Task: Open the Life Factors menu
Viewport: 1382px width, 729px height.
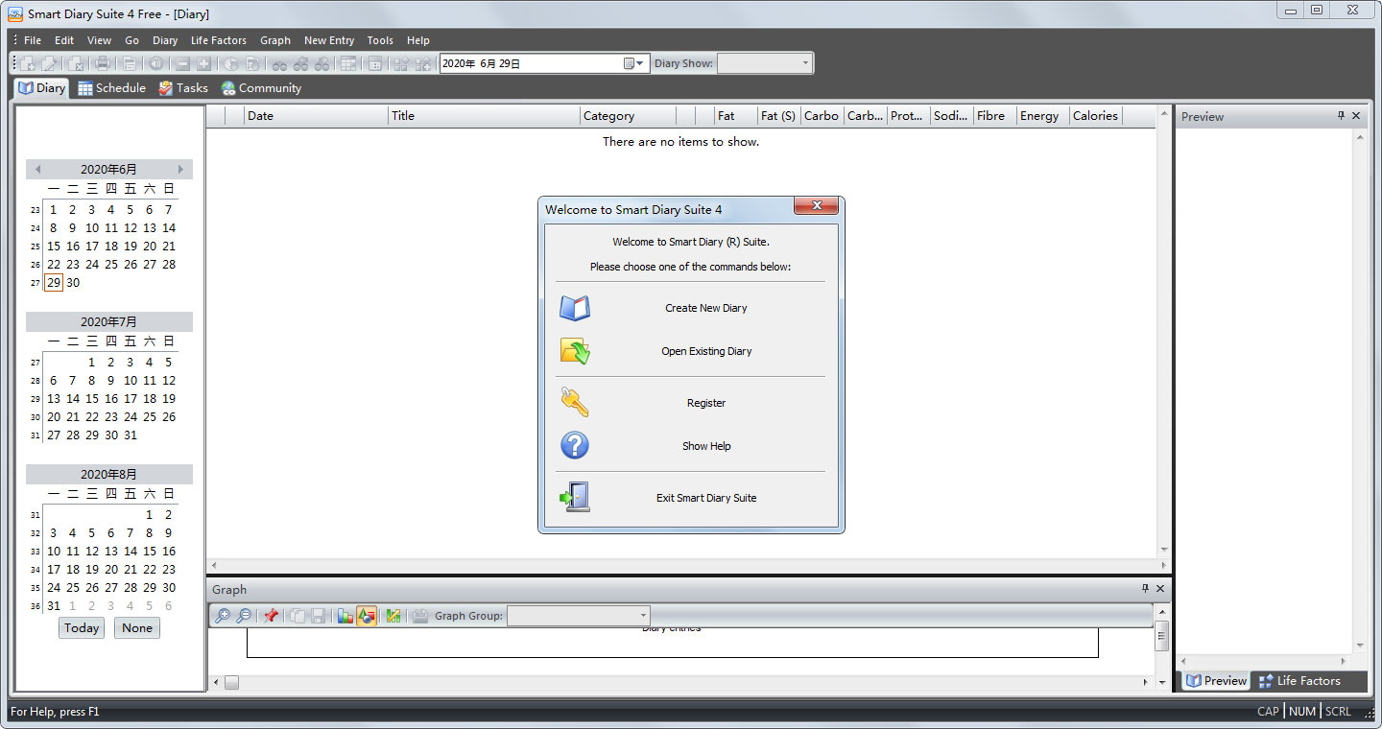Action: [218, 40]
